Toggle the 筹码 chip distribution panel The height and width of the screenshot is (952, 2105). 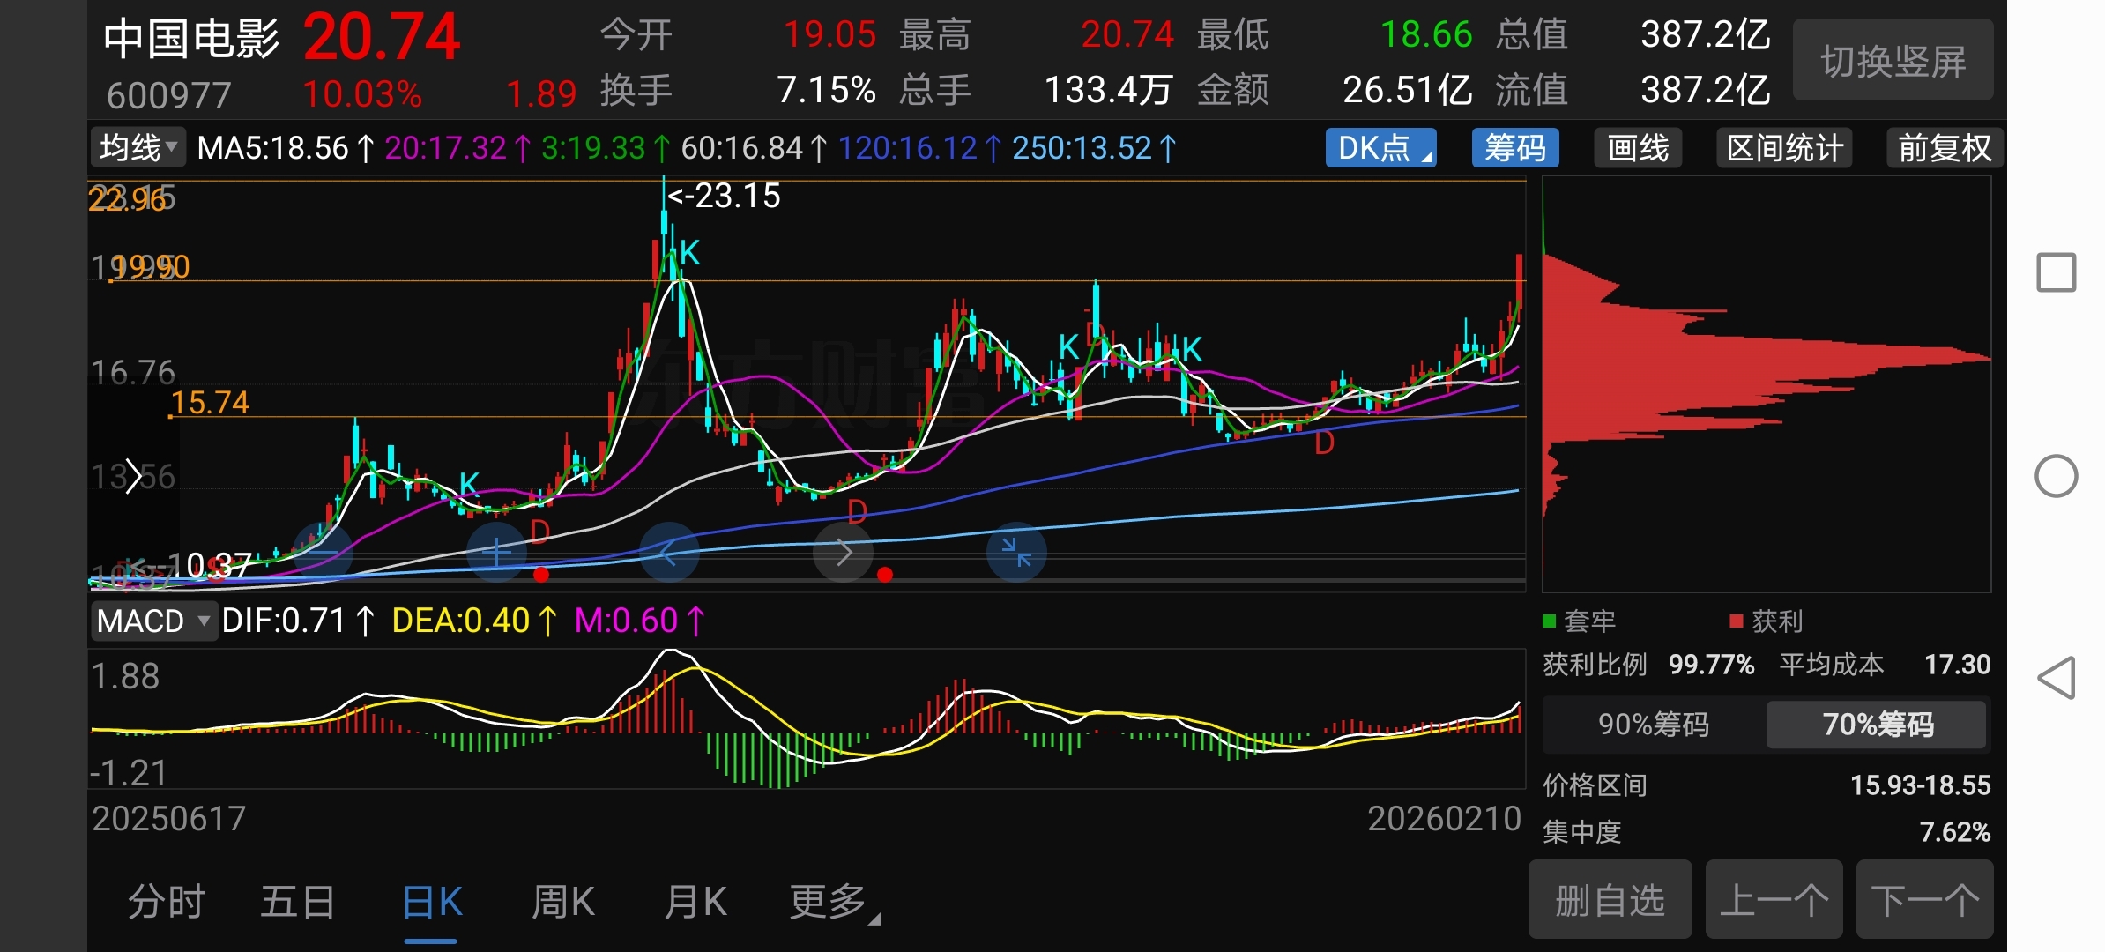(1514, 148)
